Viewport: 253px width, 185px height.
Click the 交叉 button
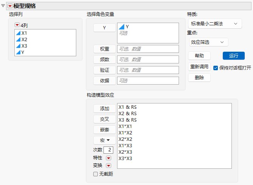tap(104, 119)
